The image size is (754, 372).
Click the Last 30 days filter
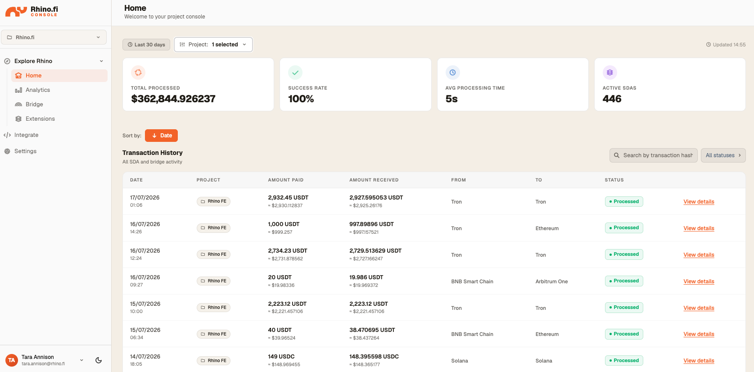[146, 45]
